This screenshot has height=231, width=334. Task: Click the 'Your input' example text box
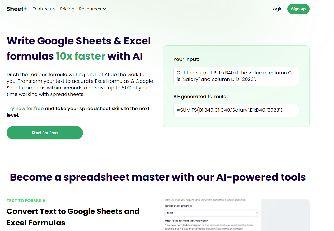(x=236, y=76)
